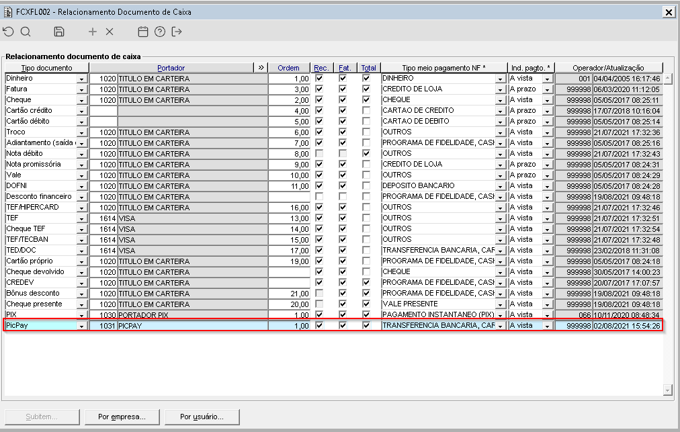Click empty Portador code in Cartão débito row
The width and height of the screenshot is (680, 432).
coord(103,122)
